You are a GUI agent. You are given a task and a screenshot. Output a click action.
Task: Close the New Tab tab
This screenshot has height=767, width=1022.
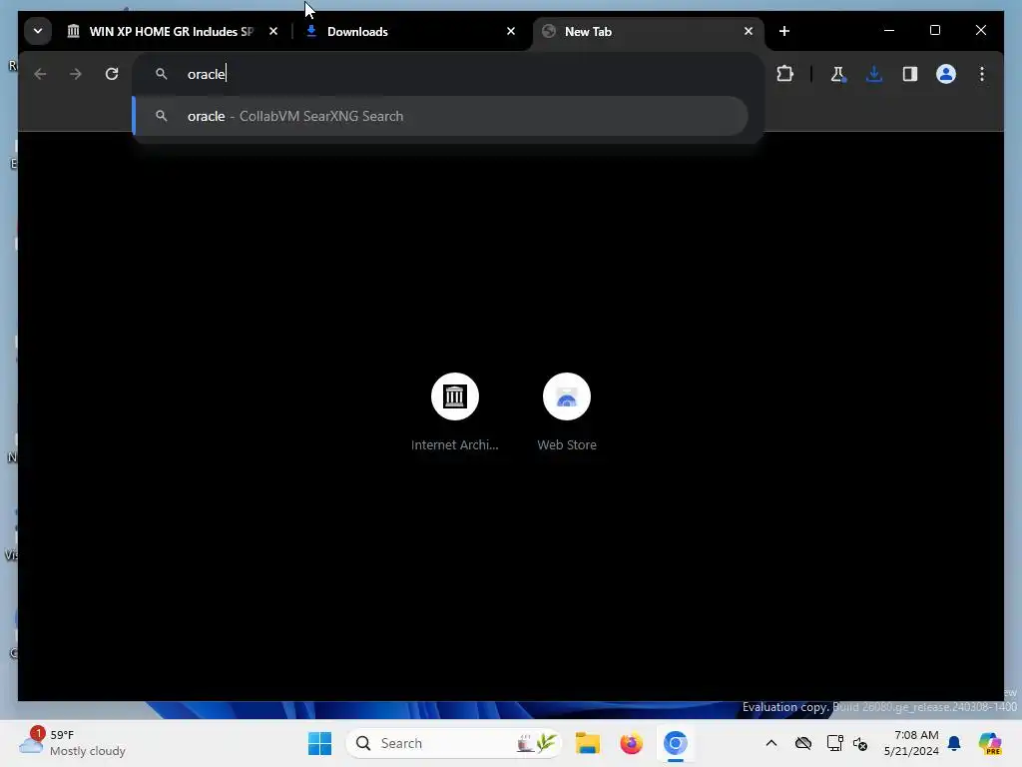pyautogui.click(x=749, y=31)
